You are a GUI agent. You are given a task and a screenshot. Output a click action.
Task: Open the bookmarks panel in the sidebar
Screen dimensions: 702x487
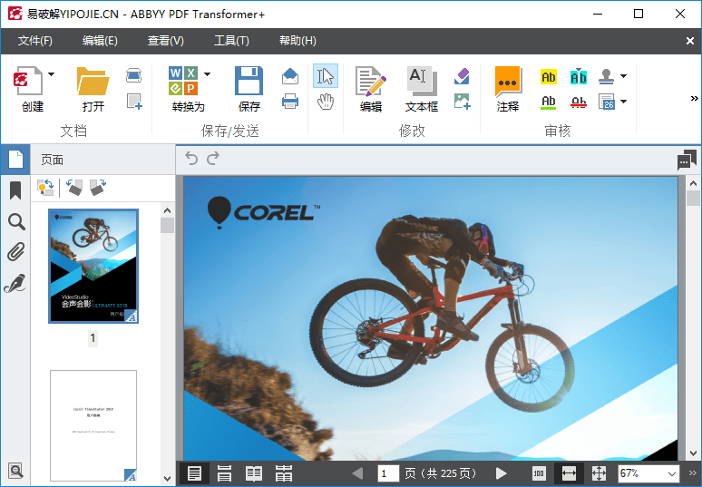[15, 190]
